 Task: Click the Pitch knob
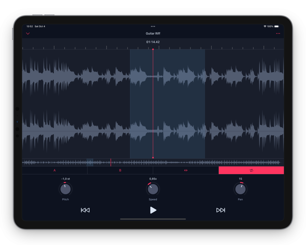click(65, 189)
